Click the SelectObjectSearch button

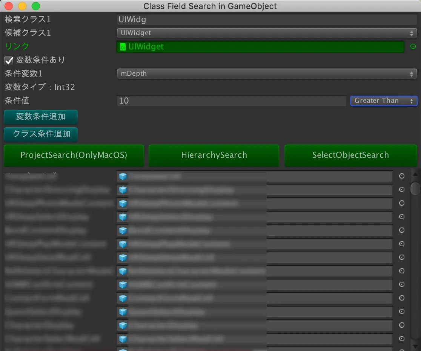[350, 155]
